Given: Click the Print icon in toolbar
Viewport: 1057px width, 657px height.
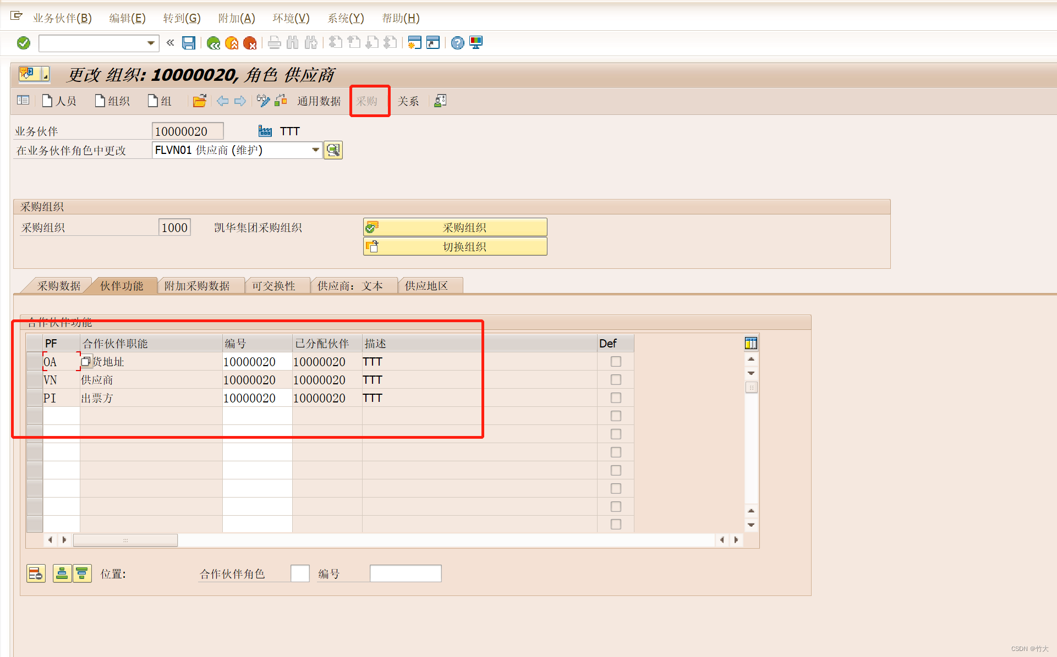Looking at the screenshot, I should point(274,43).
